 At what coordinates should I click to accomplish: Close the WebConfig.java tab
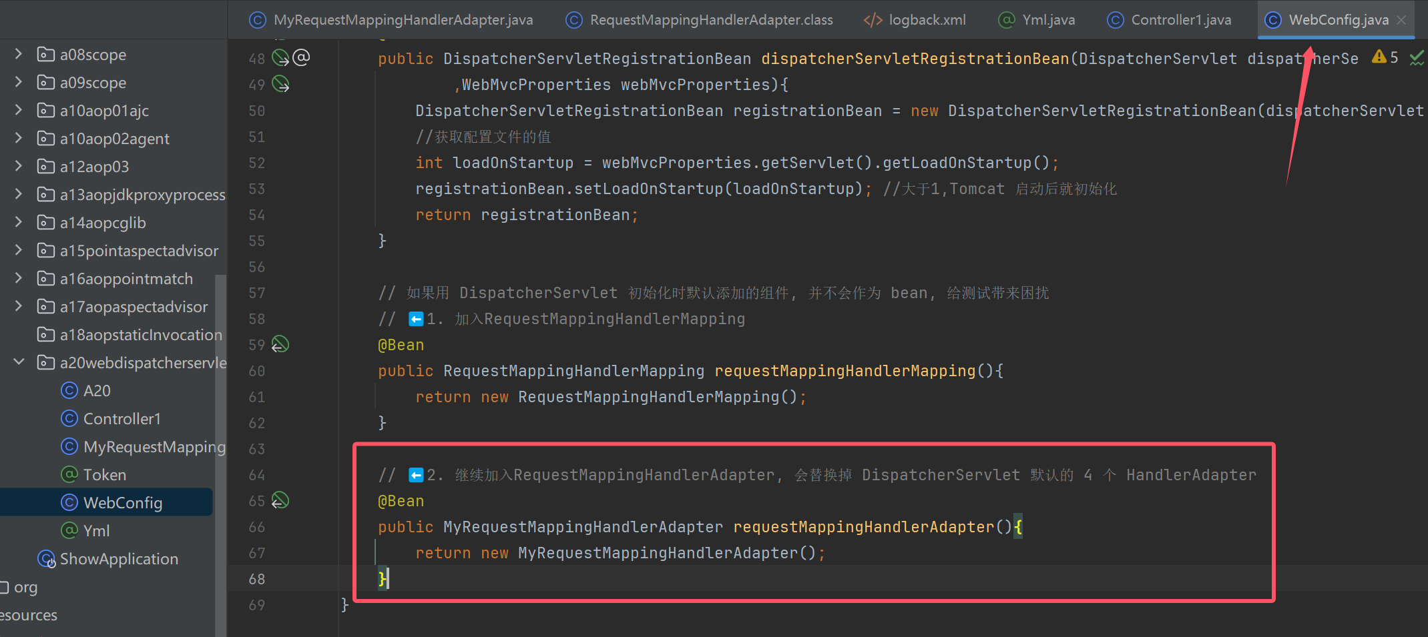1401,20
